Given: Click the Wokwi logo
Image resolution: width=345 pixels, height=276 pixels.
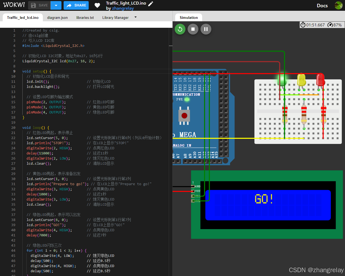Looking at the screenshot, I should pos(14,5).
